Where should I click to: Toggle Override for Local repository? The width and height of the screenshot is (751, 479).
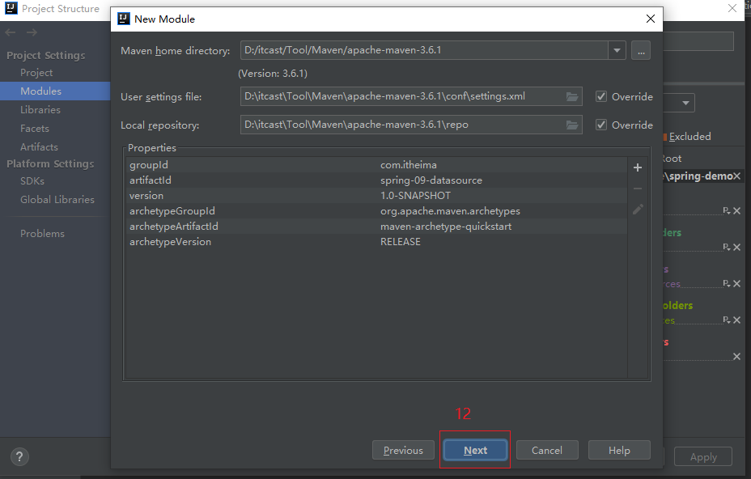click(601, 125)
